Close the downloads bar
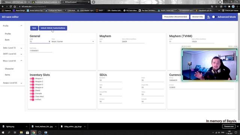The image size is (240, 135). point(238,126)
